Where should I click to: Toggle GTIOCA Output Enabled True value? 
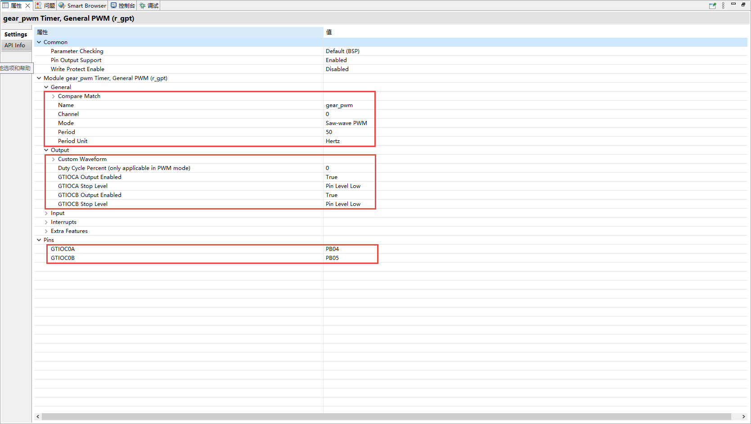click(332, 177)
